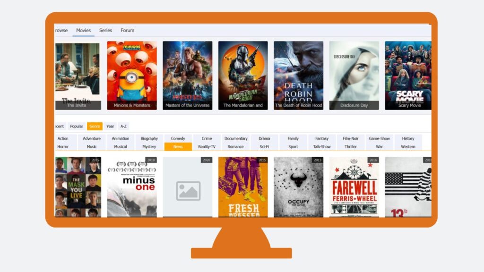This screenshot has width=484, height=272.
Task: Filter by Music genre
Action: [x=92, y=146]
